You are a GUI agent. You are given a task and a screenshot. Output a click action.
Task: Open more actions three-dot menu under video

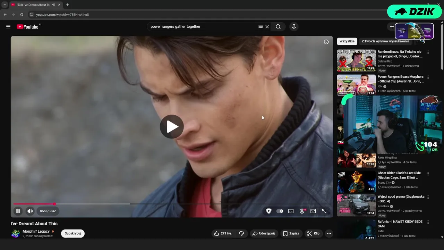(x=329, y=233)
